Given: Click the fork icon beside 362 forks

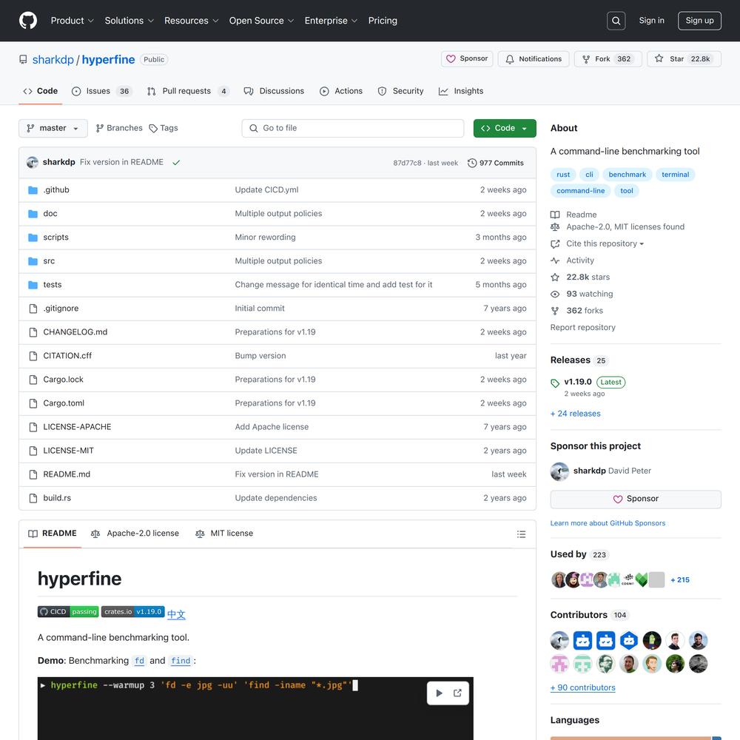Looking at the screenshot, I should pyautogui.click(x=555, y=311).
